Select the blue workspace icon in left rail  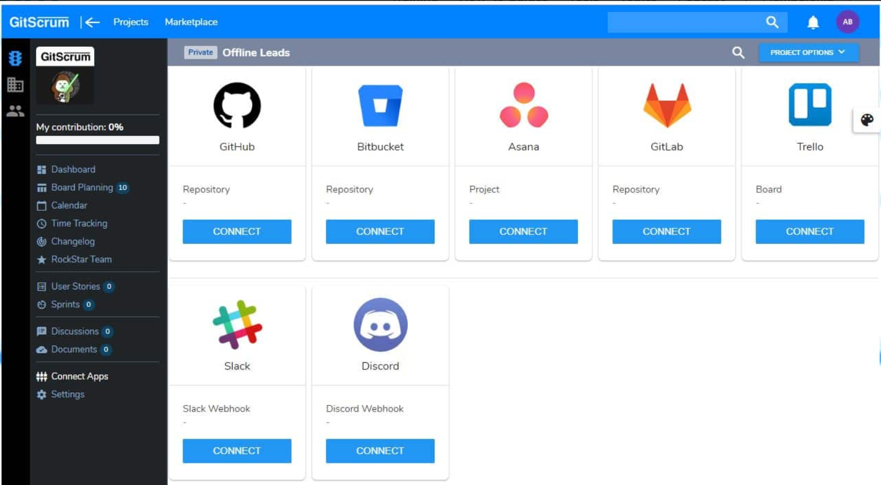15,58
